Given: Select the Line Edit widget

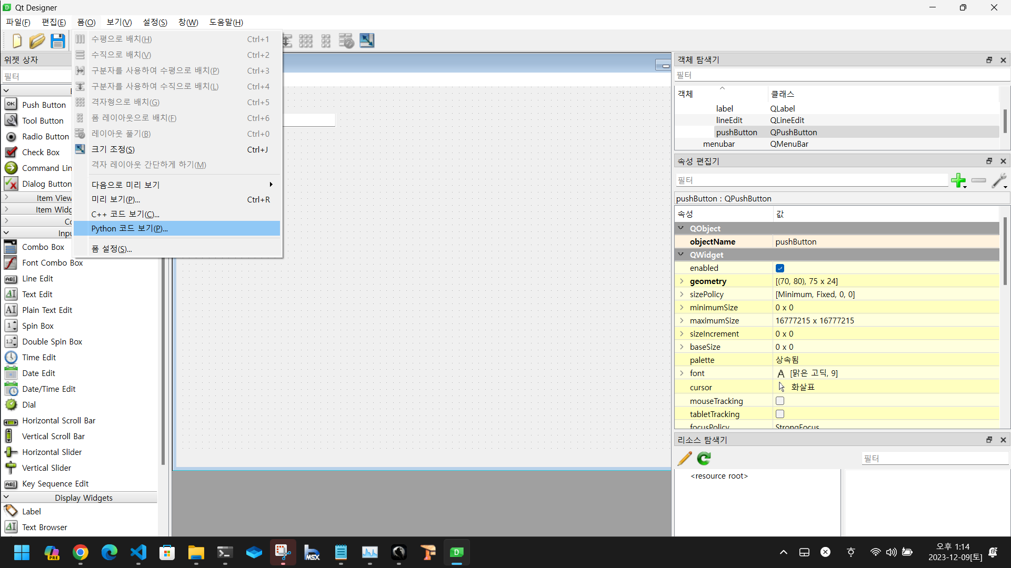Looking at the screenshot, I should point(37,278).
